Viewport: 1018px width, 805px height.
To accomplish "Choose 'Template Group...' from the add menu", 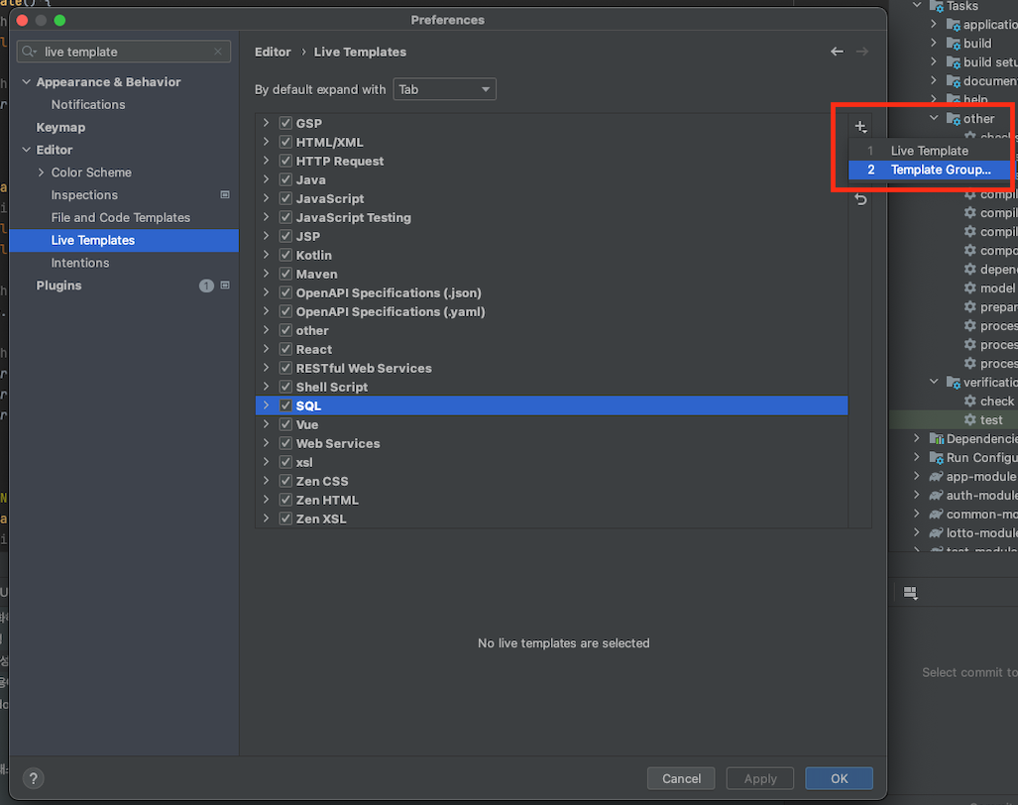I will [x=929, y=170].
